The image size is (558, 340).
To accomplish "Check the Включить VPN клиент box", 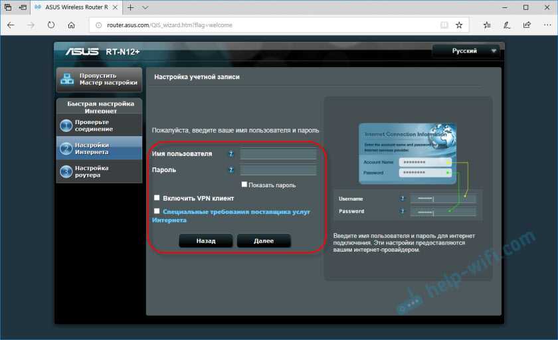I will (x=157, y=198).
